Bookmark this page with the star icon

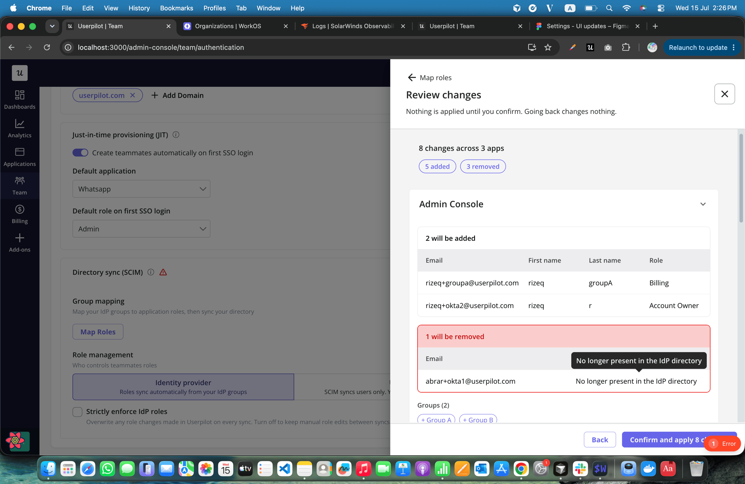(548, 47)
